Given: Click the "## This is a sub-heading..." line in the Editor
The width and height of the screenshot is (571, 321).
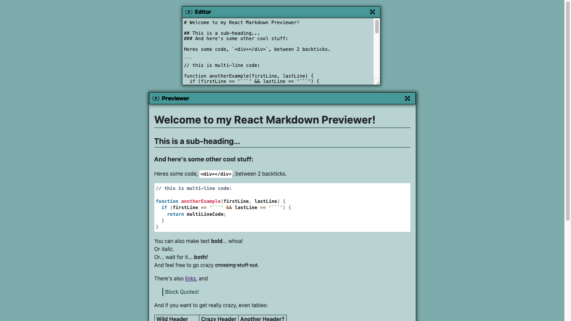Looking at the screenshot, I should coord(222,33).
